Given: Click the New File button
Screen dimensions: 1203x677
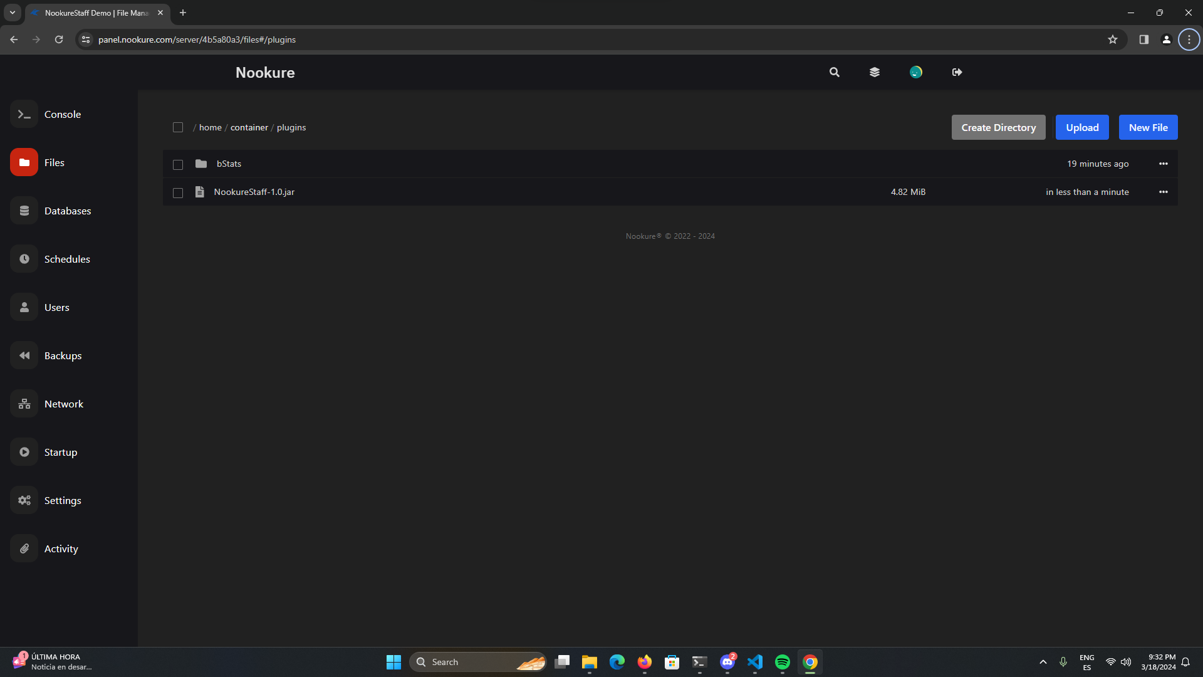Looking at the screenshot, I should coord(1148,127).
